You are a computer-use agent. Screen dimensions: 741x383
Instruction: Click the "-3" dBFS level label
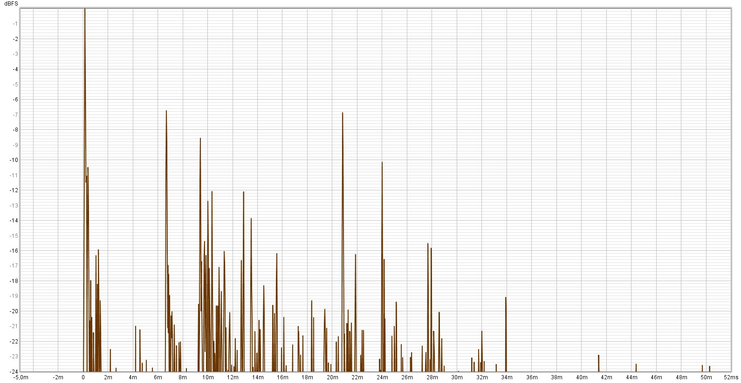pyautogui.click(x=15, y=54)
